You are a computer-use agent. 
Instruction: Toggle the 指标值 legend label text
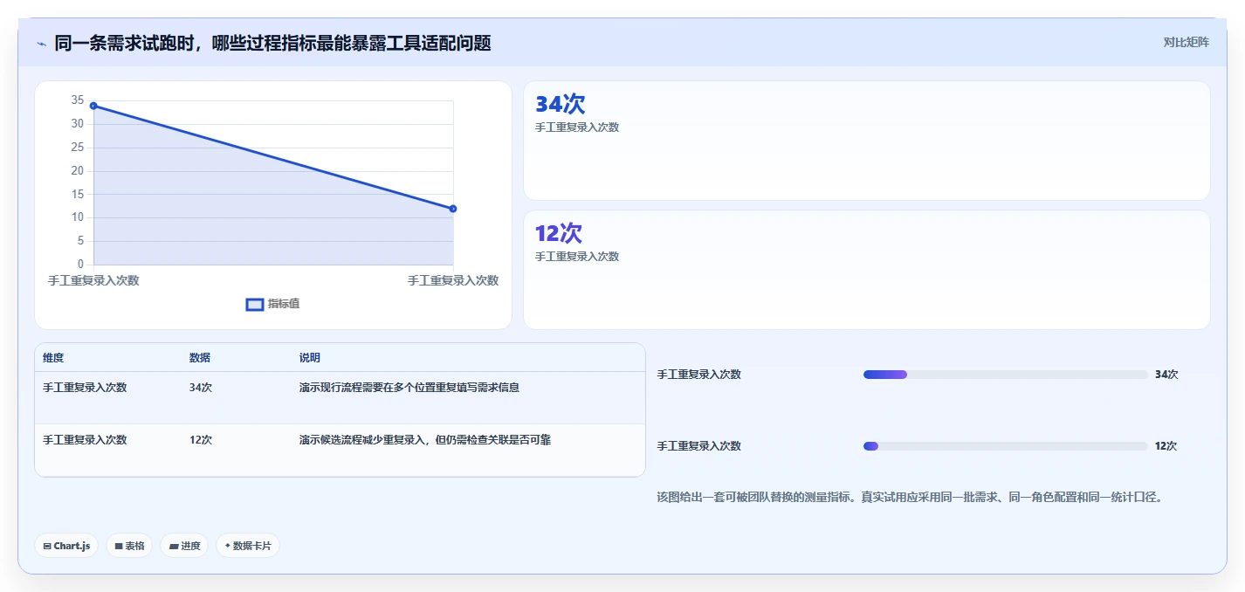284,304
